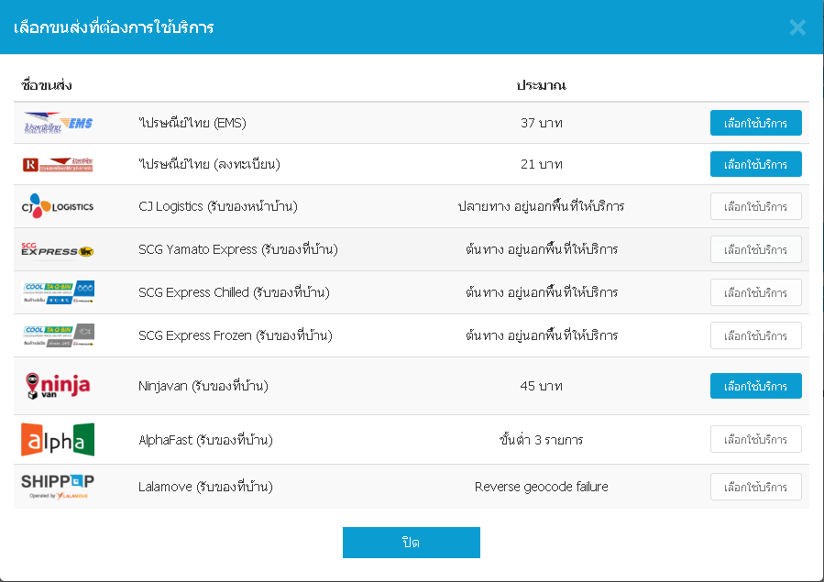Choose AlphaFast delivery service button

pos(755,439)
